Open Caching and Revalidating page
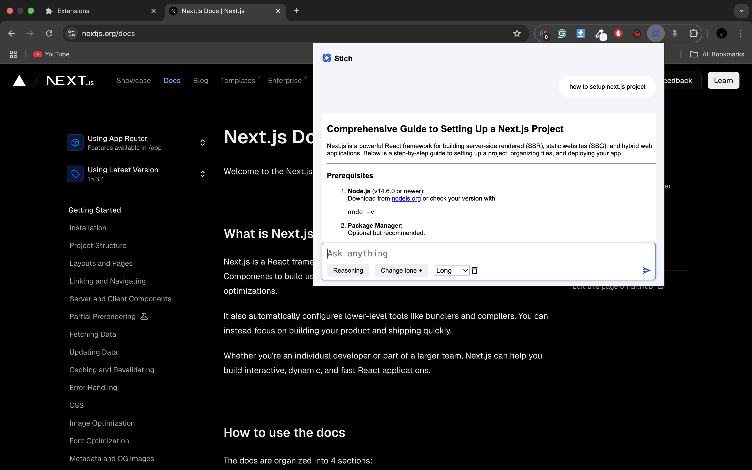Viewport: 752px width, 470px height. click(112, 369)
